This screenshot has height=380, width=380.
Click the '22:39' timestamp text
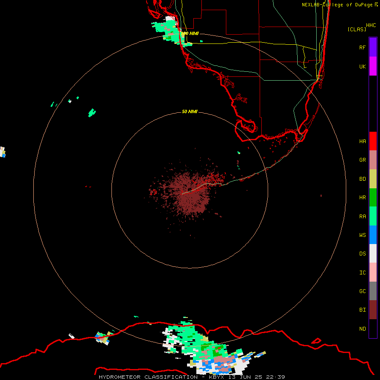pyautogui.click(x=275, y=377)
